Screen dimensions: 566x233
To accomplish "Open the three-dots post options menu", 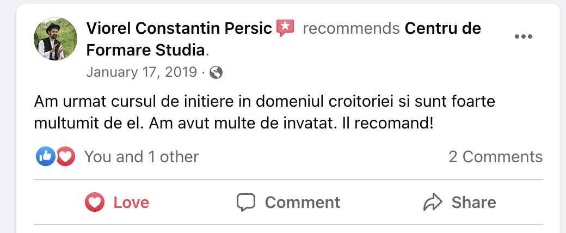I will point(523,36).
